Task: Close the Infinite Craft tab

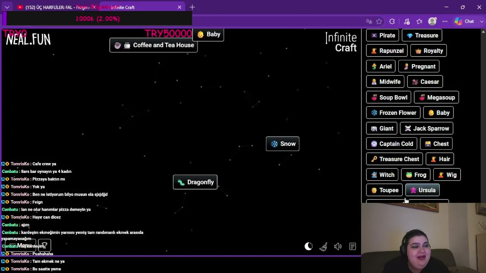Action: pos(180,7)
